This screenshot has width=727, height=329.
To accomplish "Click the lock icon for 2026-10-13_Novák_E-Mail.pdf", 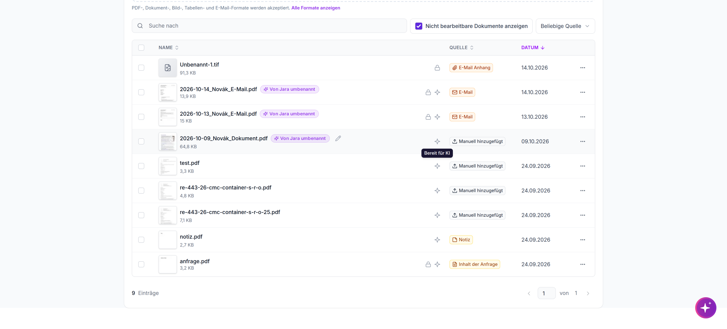I will pos(428,117).
